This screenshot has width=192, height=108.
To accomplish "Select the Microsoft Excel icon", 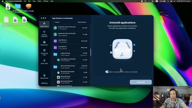I will pos(58,77).
